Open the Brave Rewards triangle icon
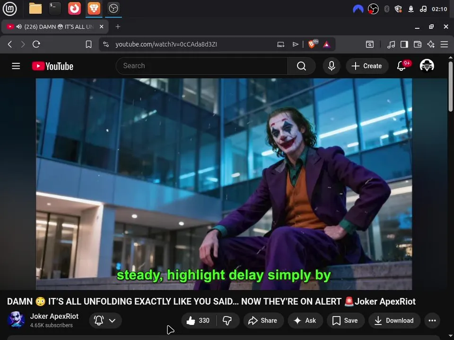 (x=327, y=44)
